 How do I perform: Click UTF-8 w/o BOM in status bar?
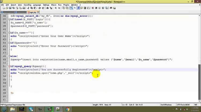coord(183,105)
